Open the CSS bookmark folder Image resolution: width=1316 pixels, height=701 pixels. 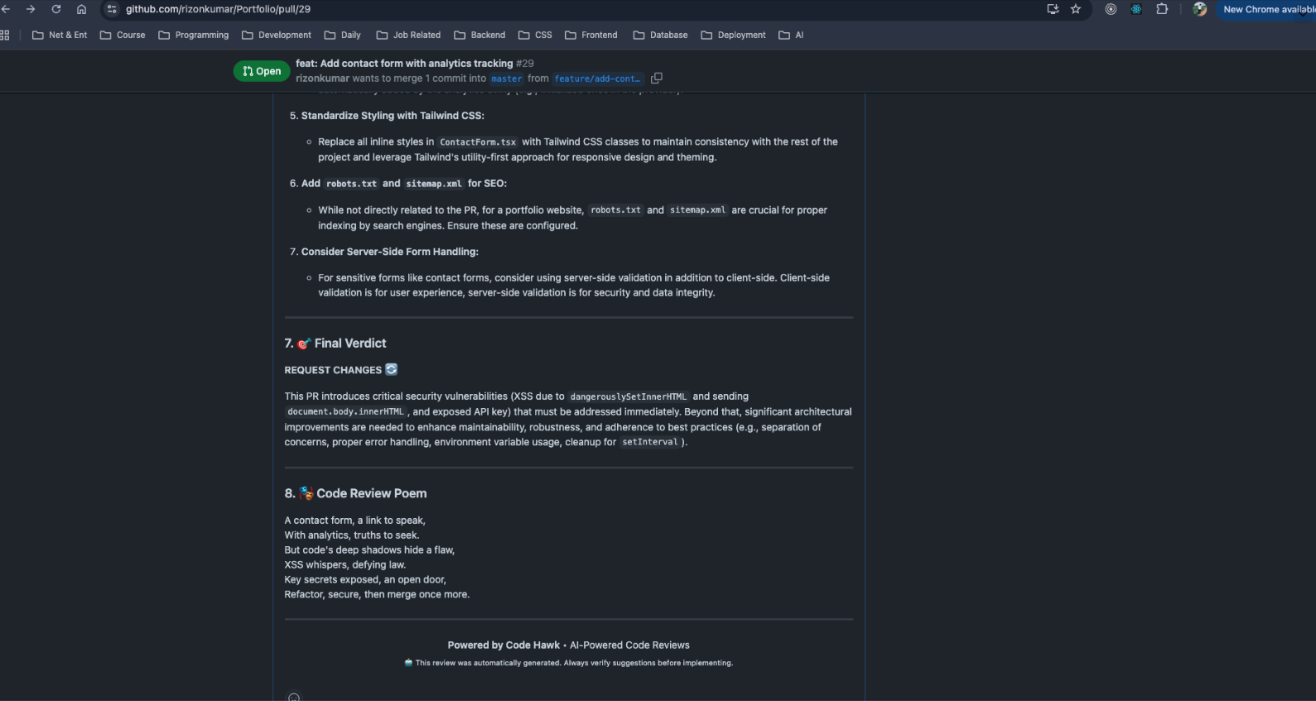click(x=535, y=35)
